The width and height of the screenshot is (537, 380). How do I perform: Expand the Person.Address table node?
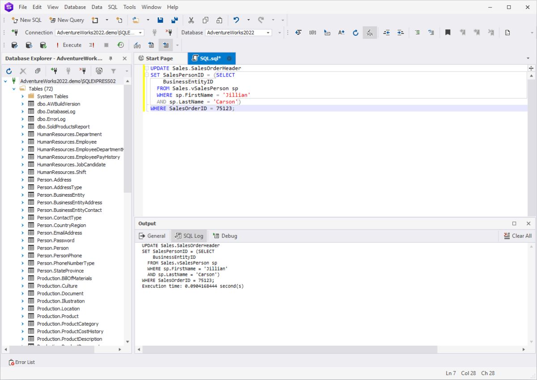23,180
